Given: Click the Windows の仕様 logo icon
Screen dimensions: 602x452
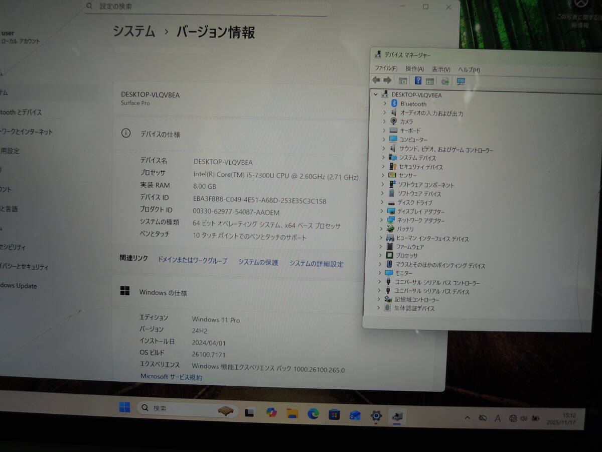Looking at the screenshot, I should 125,291.
